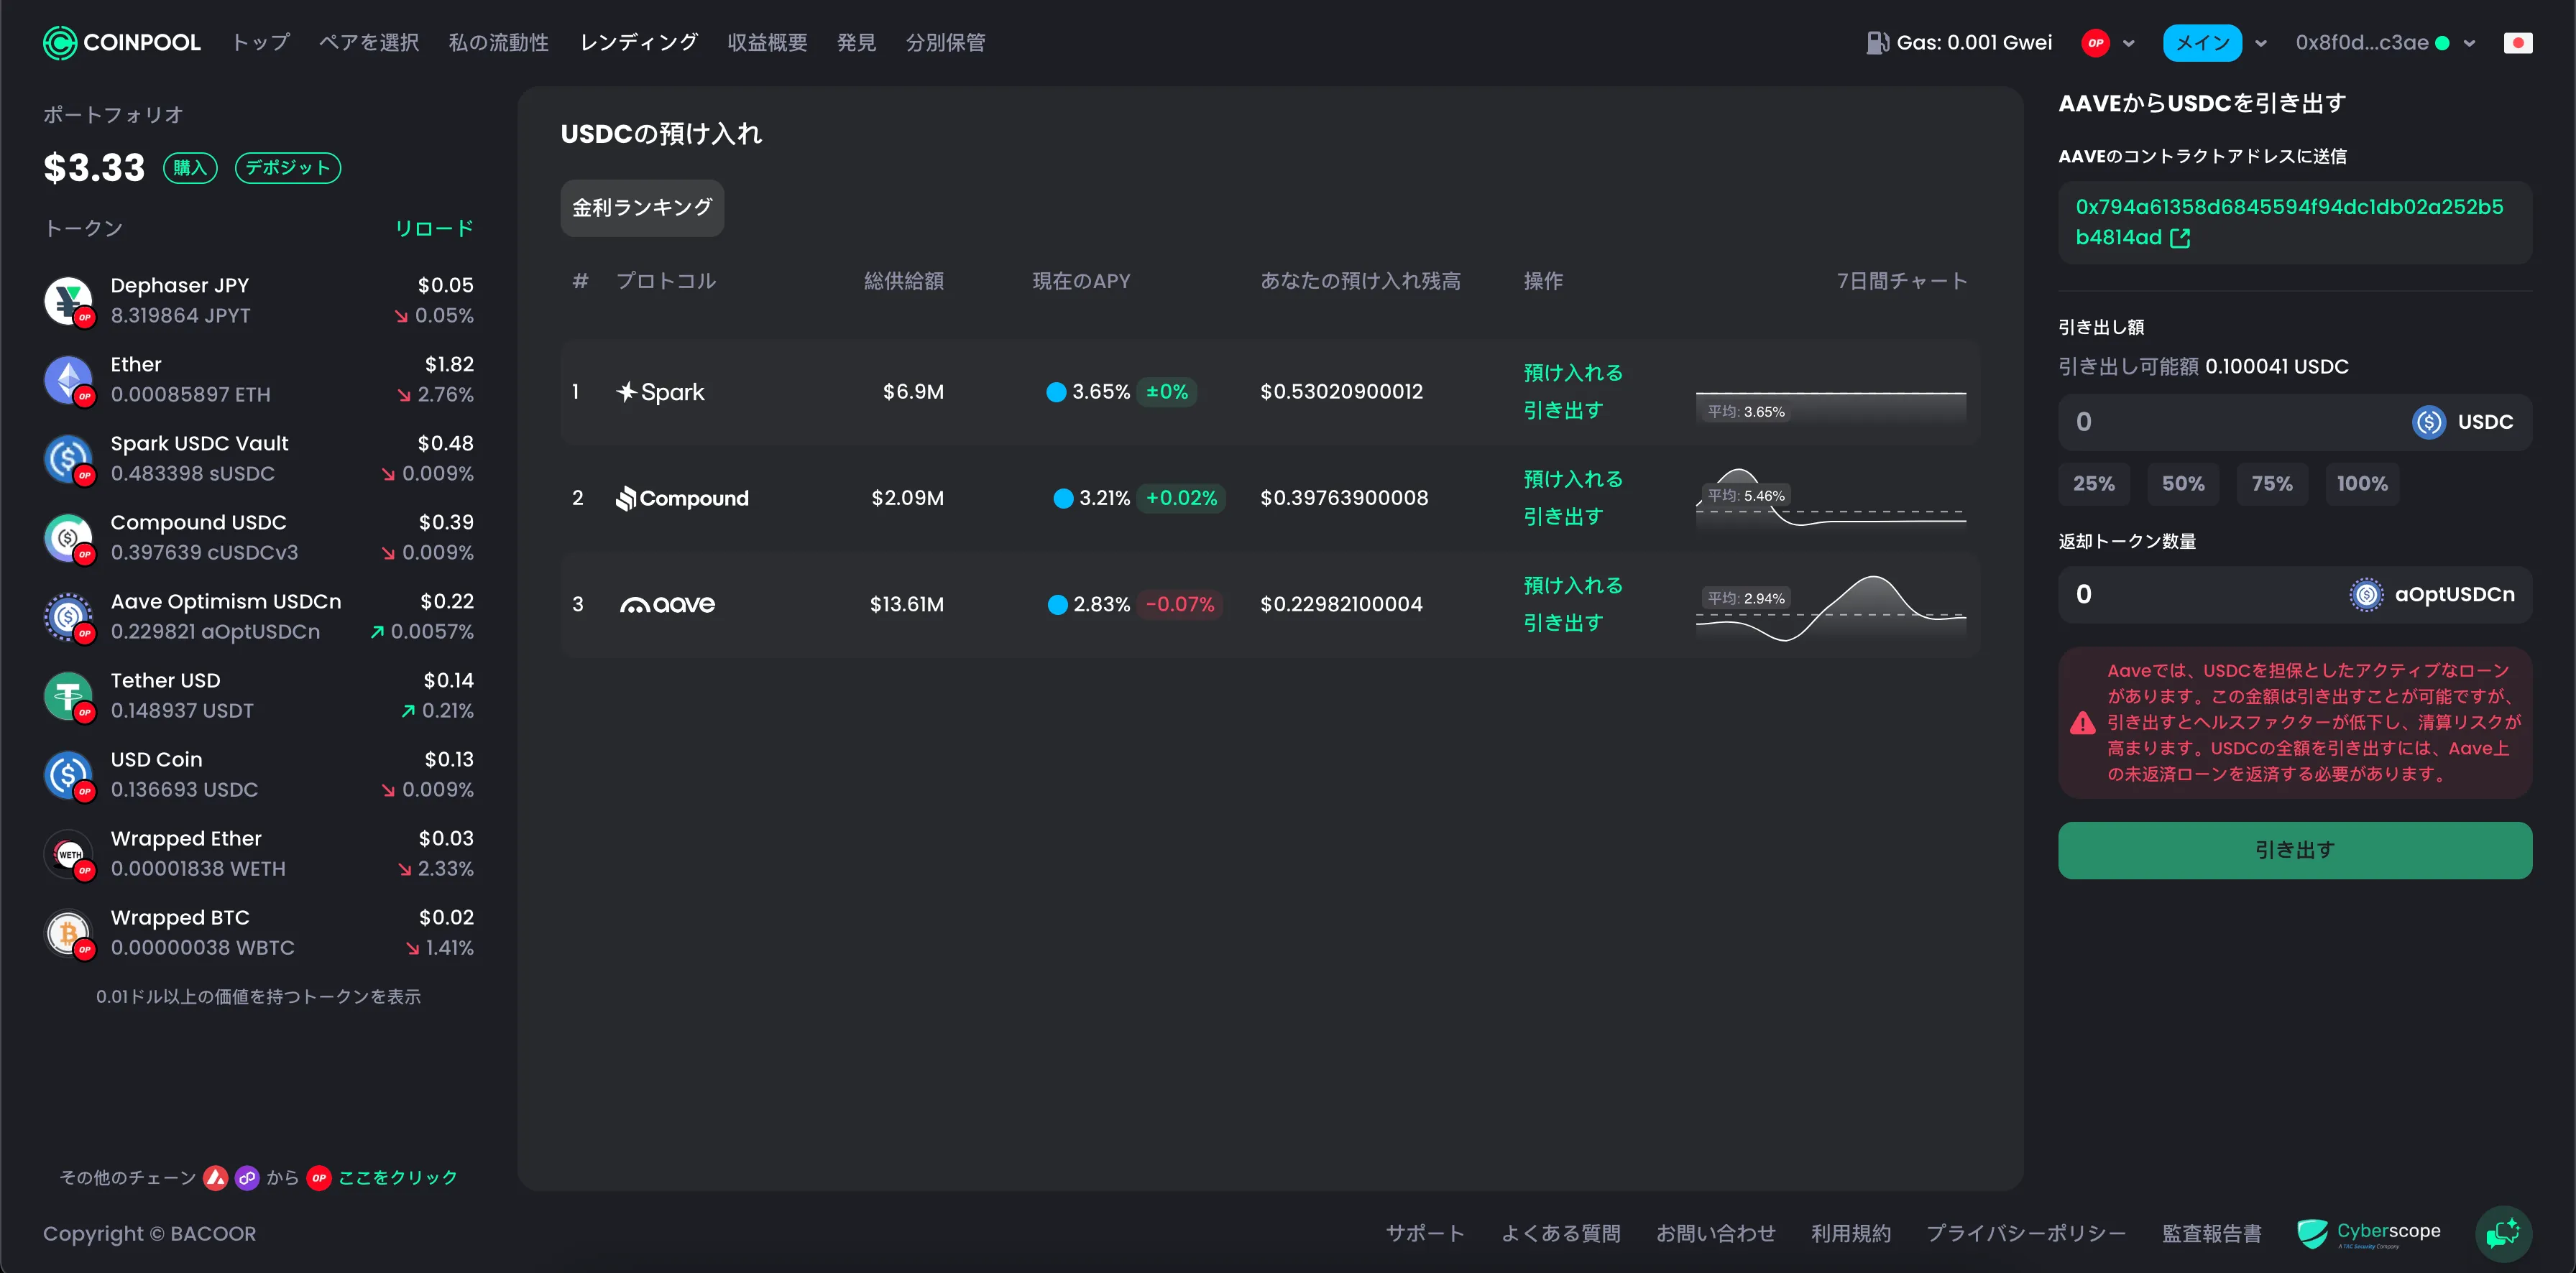Click リロード to refresh tokens

pyautogui.click(x=434, y=229)
